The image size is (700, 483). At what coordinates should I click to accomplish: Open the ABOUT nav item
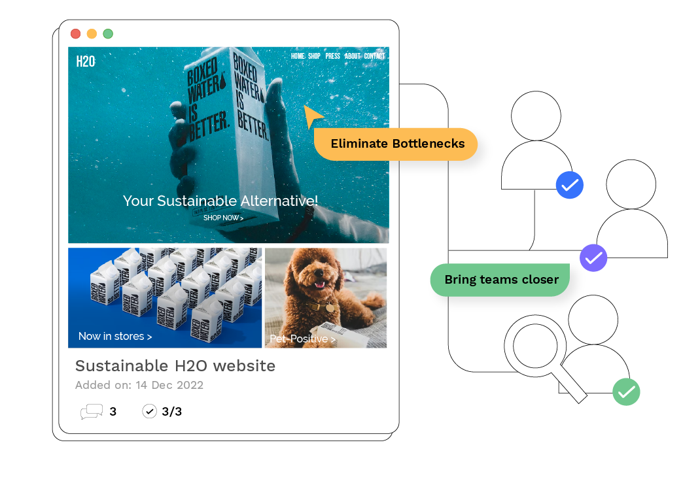352,56
